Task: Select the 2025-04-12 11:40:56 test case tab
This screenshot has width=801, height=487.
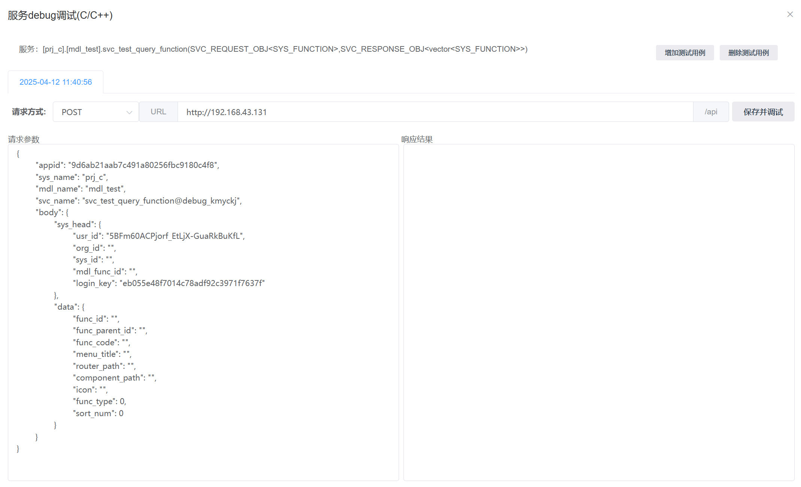Action: (x=55, y=82)
